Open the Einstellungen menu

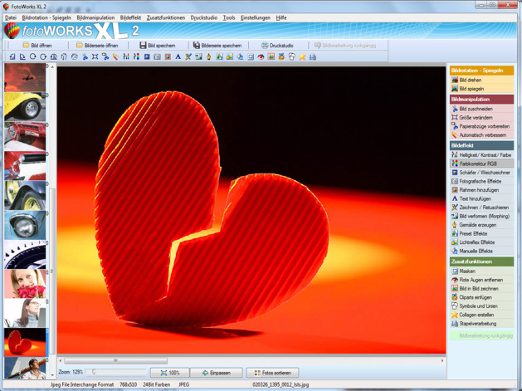point(256,17)
